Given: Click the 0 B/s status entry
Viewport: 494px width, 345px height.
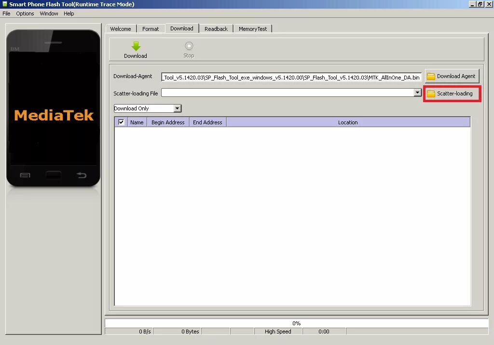Looking at the screenshot, I should [129, 332].
